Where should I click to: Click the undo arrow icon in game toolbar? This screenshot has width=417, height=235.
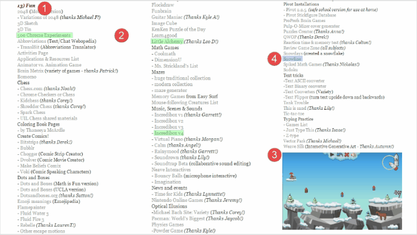340,154
